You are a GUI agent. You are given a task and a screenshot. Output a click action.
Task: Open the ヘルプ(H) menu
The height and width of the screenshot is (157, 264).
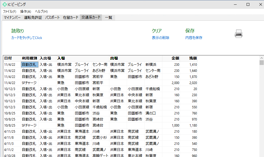41,12
